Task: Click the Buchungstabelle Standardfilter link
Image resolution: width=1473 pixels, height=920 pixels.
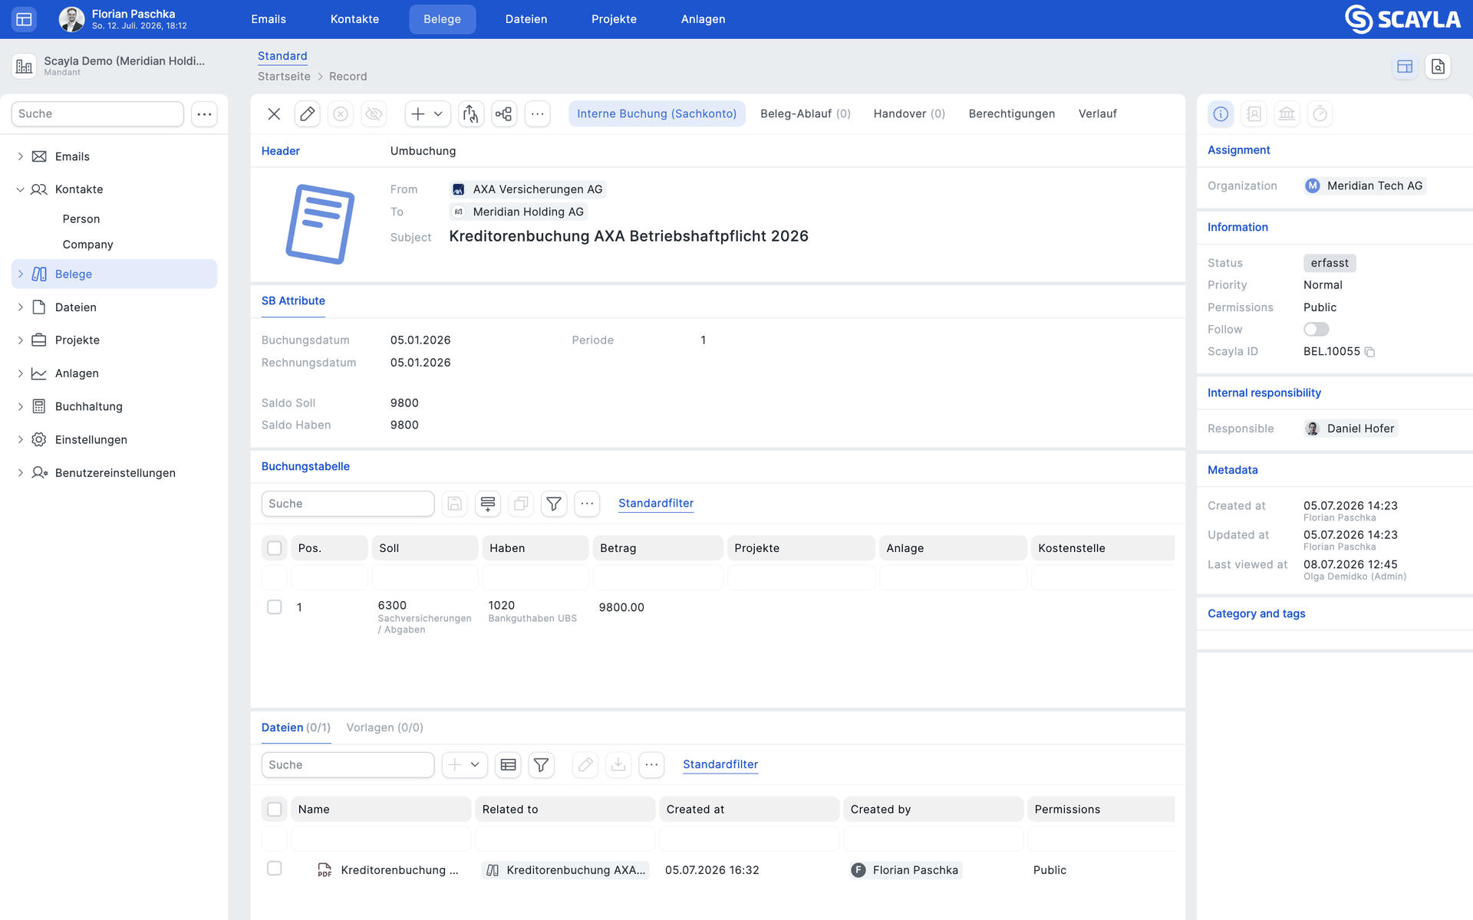Action: coord(656,504)
